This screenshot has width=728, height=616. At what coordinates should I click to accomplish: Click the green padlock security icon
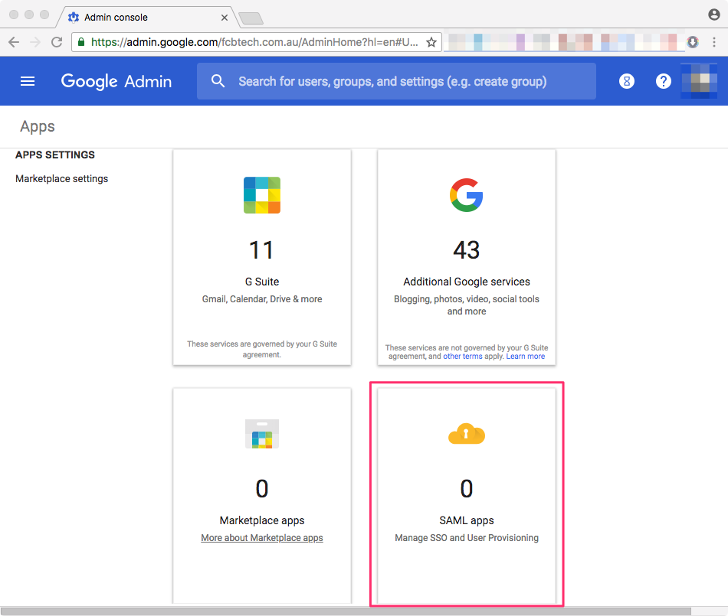81,42
